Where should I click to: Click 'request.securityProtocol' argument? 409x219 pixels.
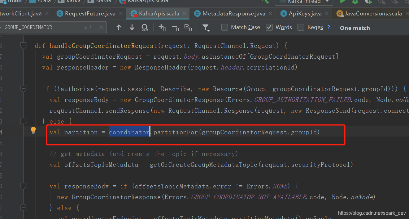tap(305, 165)
